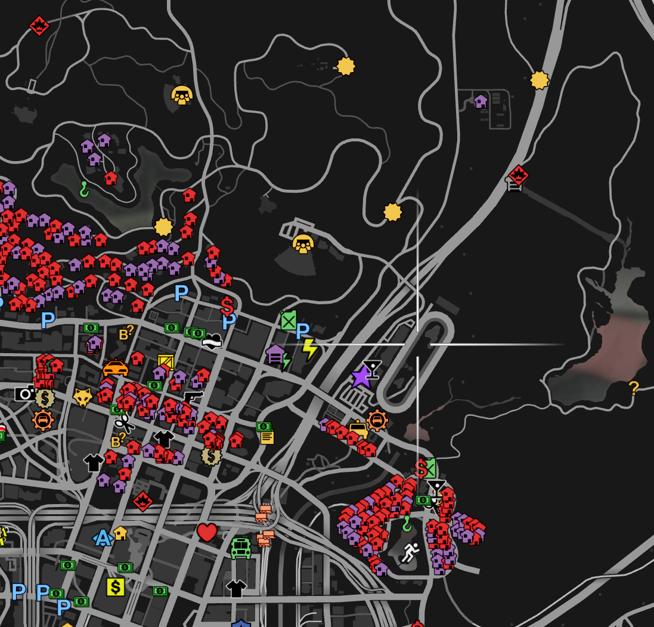Select the yellow crew icon on the hillside
The height and width of the screenshot is (627, 654).
tap(182, 95)
